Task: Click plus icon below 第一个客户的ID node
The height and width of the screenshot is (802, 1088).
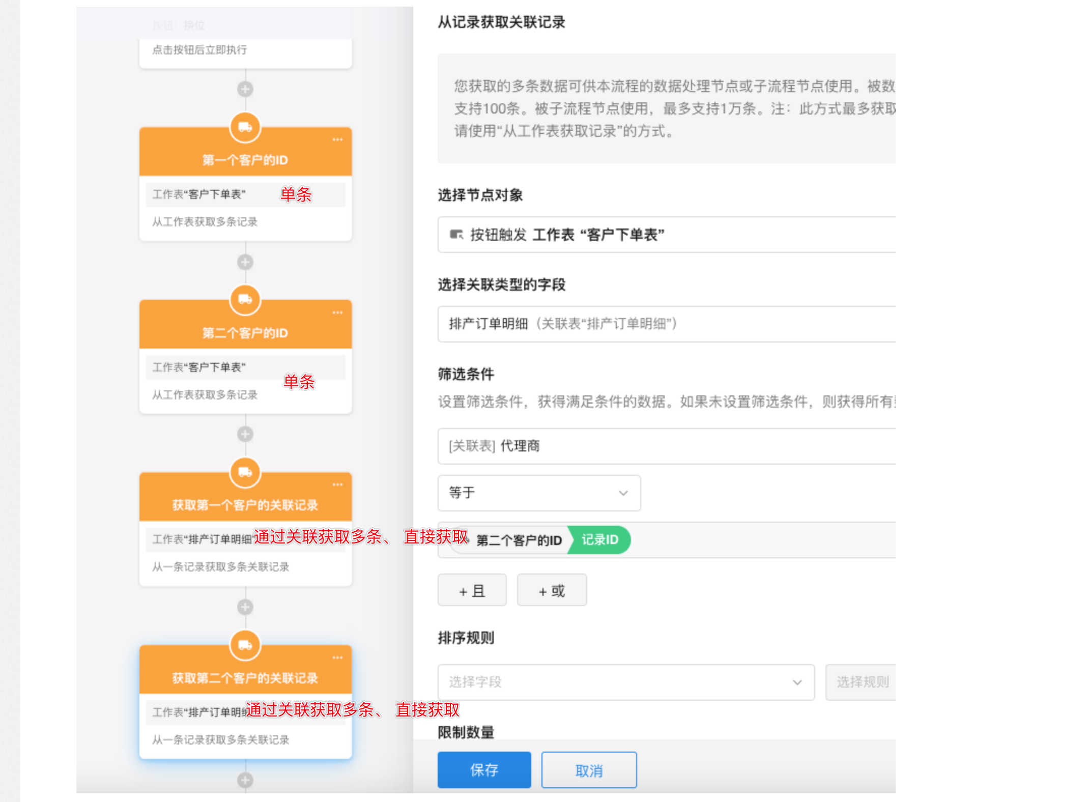Action: [x=245, y=262]
